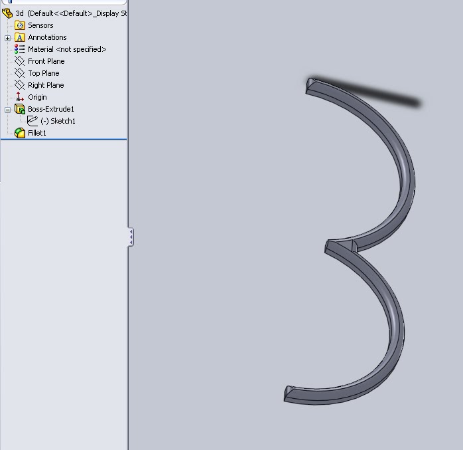Click the blue rollback bar under Fillet1
This screenshot has height=450, width=463.
pyautogui.click(x=64, y=139)
